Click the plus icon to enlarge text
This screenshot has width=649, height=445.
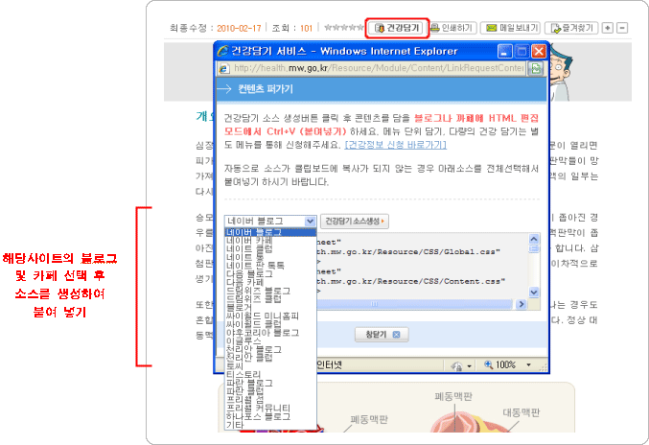[606, 28]
